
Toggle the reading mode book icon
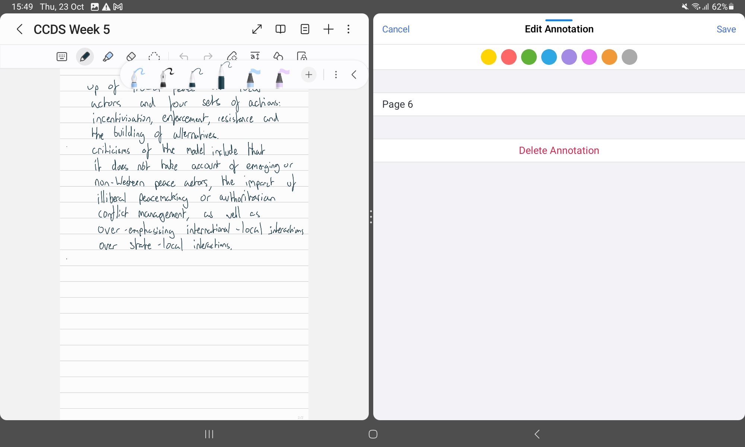[280, 29]
